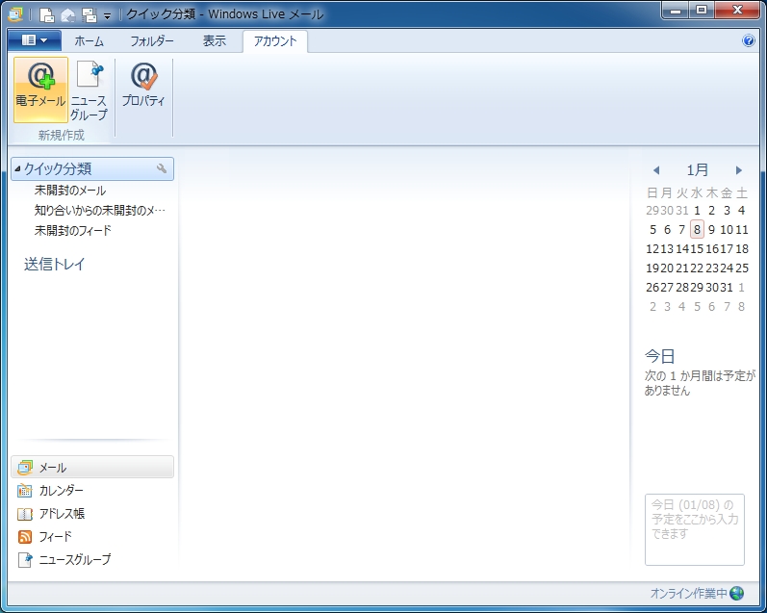This screenshot has width=767, height=613.
Task: Click the オンライン作業中 status text
Action: [689, 594]
